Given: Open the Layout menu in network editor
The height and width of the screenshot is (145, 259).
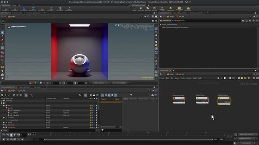Looking at the screenshot, I should 189,78.
